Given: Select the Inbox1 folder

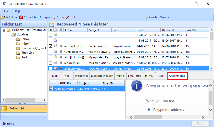Looking at the screenshot, I should click(x=26, y=44).
